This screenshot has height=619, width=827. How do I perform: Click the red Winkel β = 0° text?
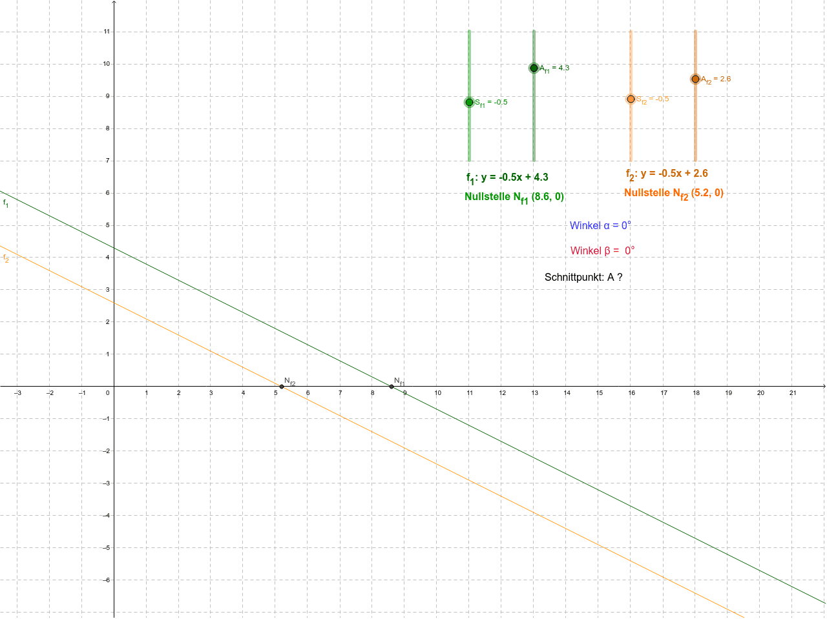coord(602,250)
